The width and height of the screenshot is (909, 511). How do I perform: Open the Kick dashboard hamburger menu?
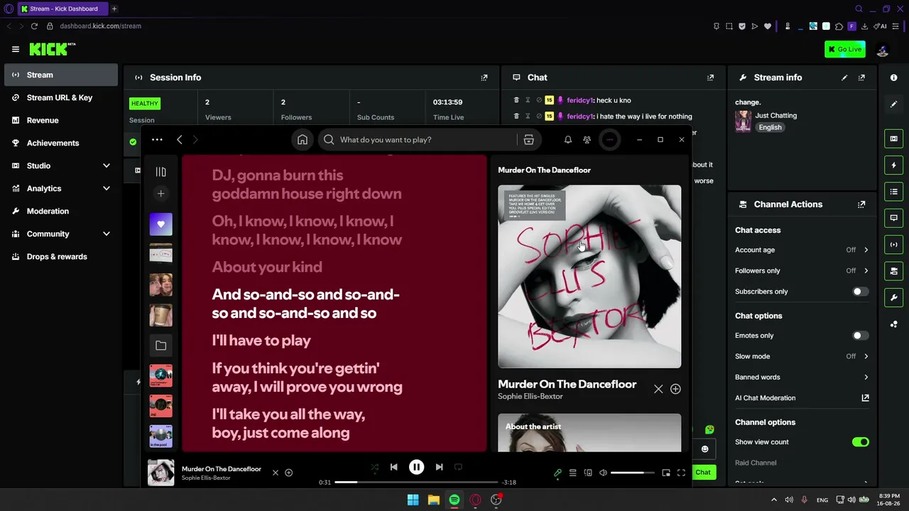[16, 49]
